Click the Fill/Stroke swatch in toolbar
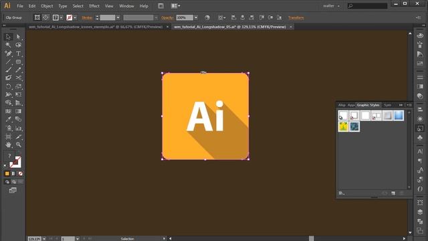Image resolution: width=428 pixels, height=241 pixels. click(x=15, y=162)
